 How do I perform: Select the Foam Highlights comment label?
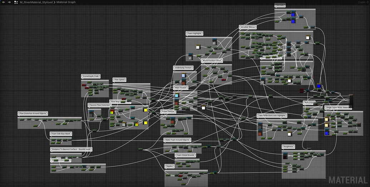pos(194,33)
